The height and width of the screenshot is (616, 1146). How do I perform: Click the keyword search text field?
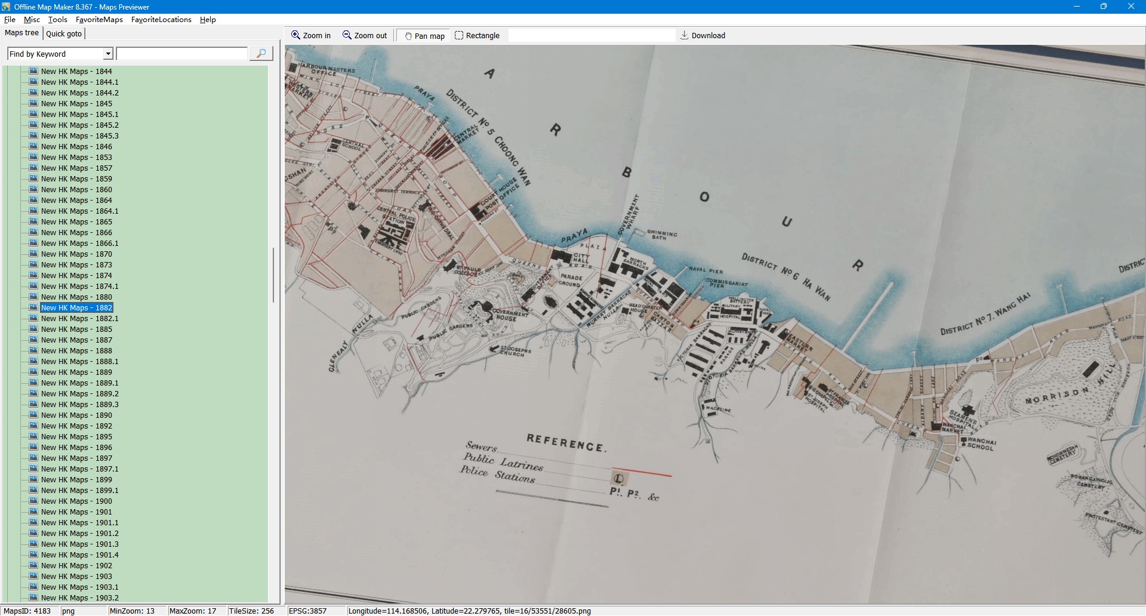[182, 54]
